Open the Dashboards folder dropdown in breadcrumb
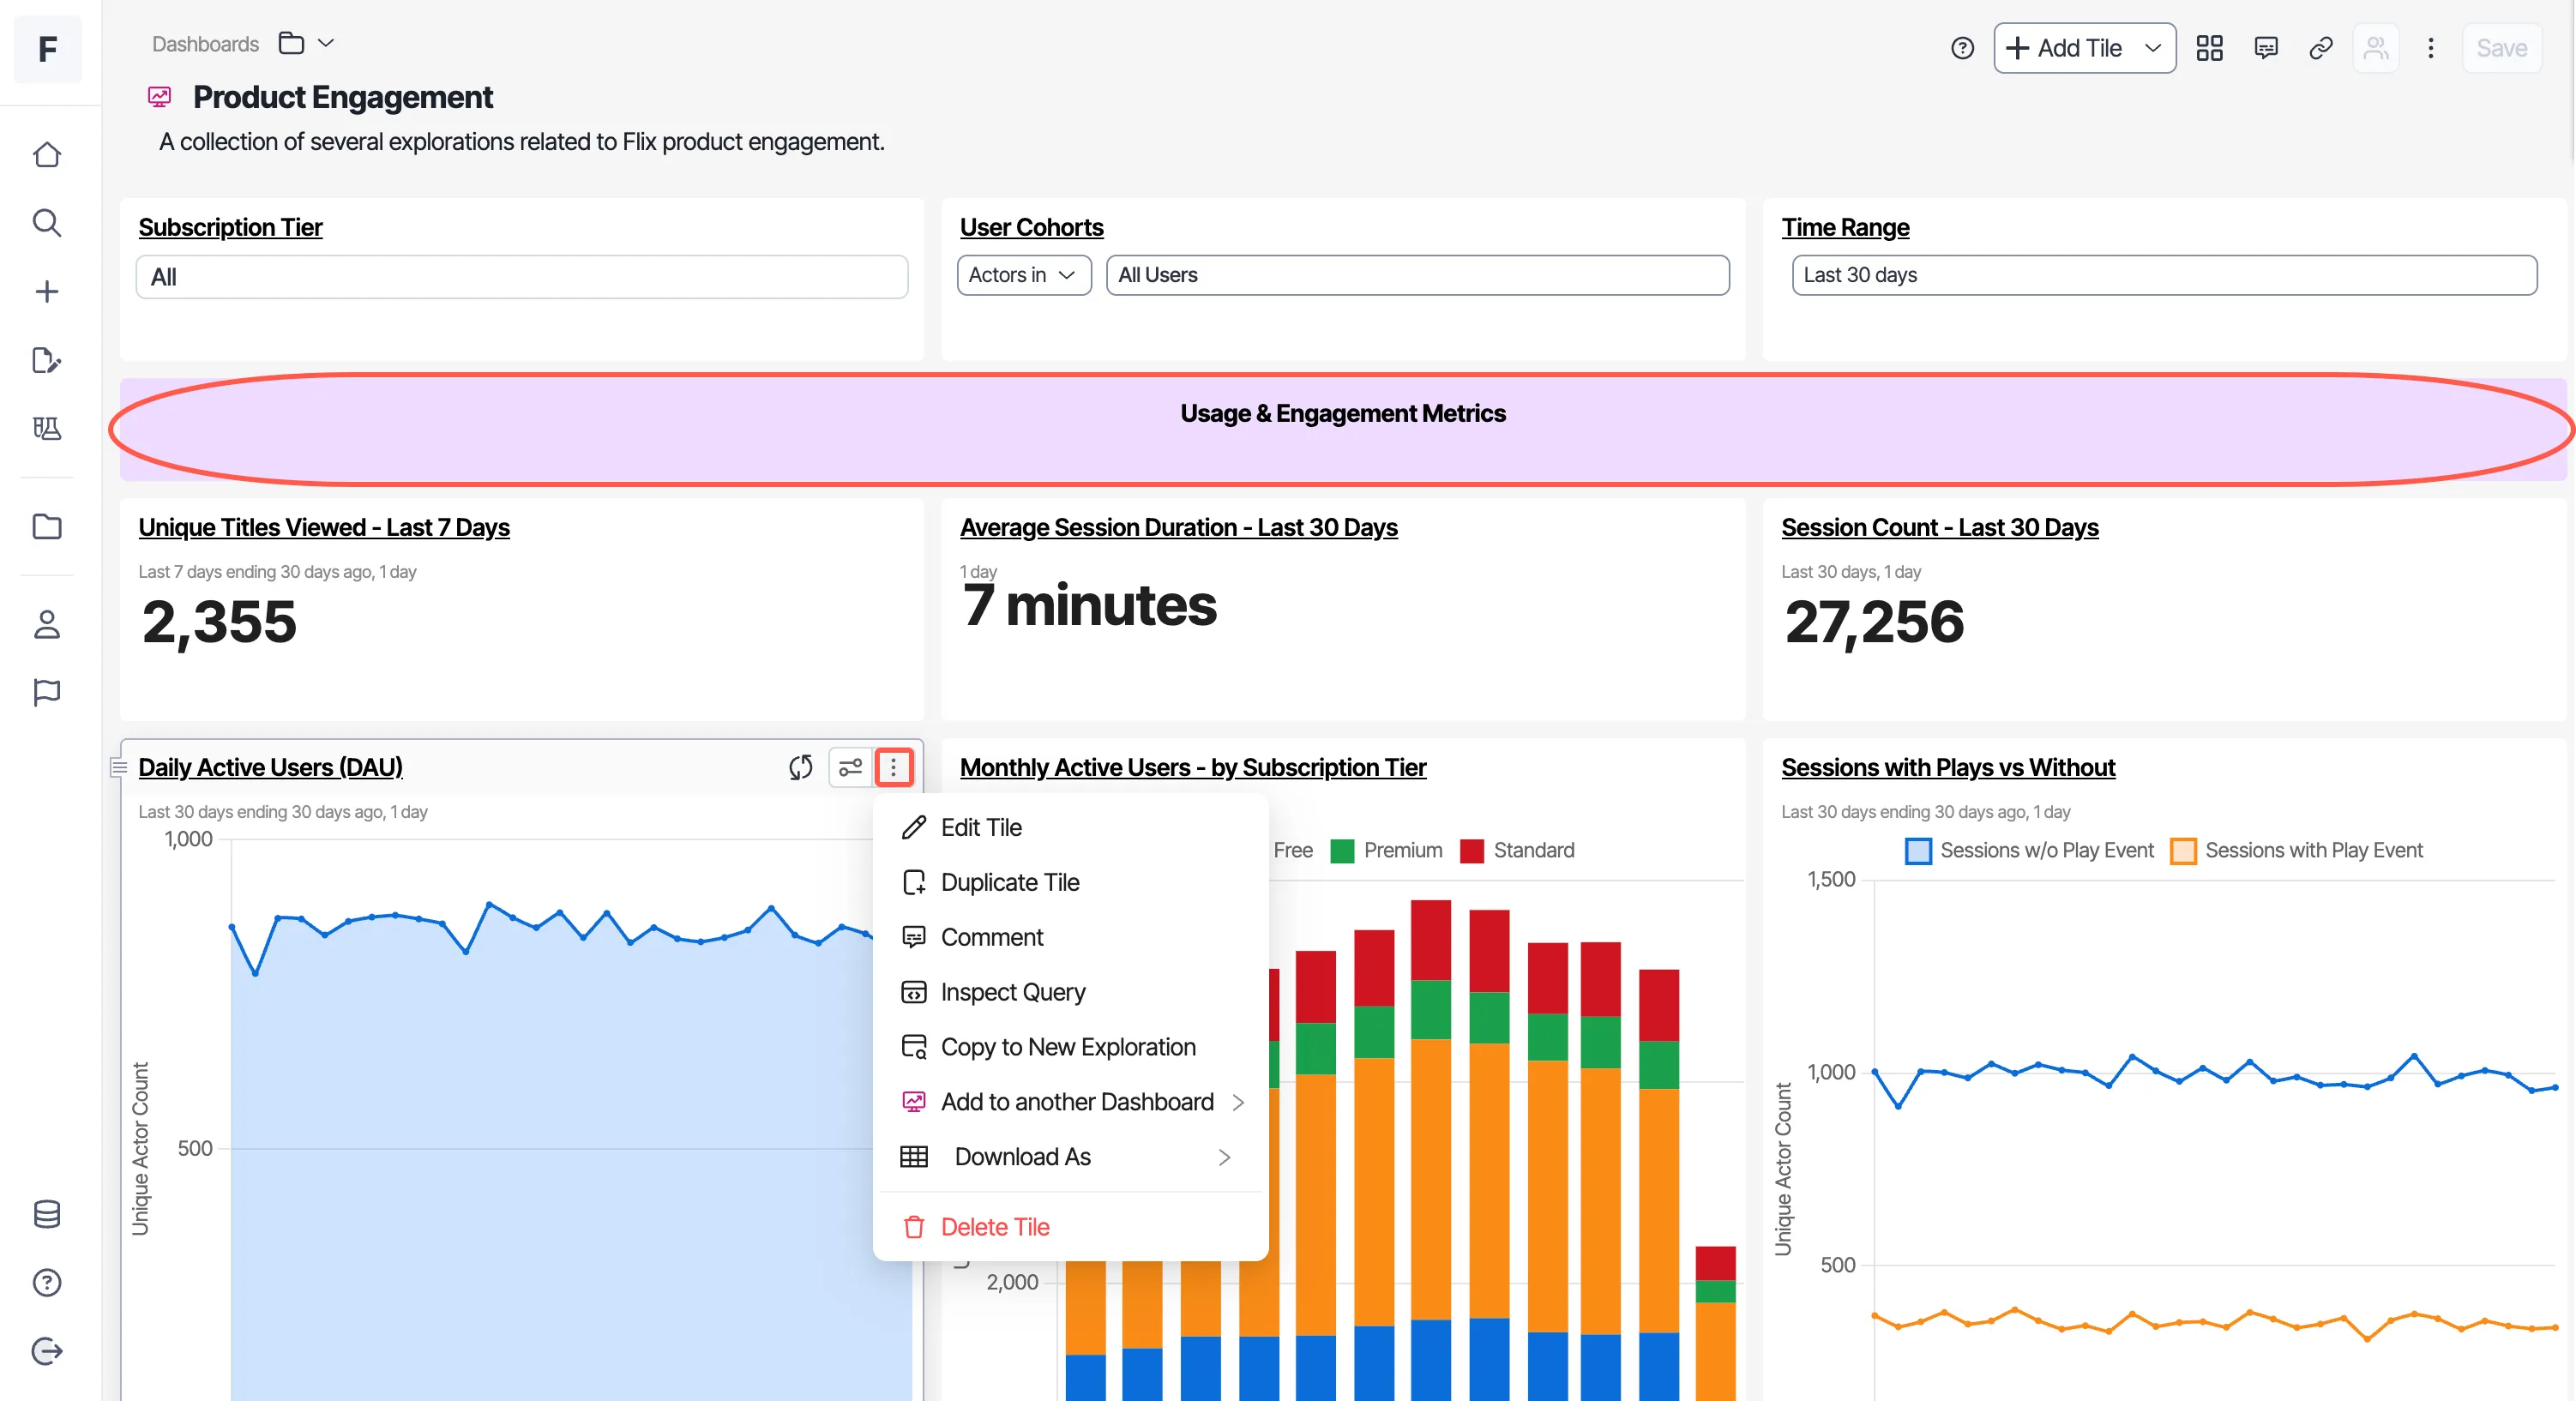This screenshot has height=1401, width=2576. pyautogui.click(x=306, y=43)
